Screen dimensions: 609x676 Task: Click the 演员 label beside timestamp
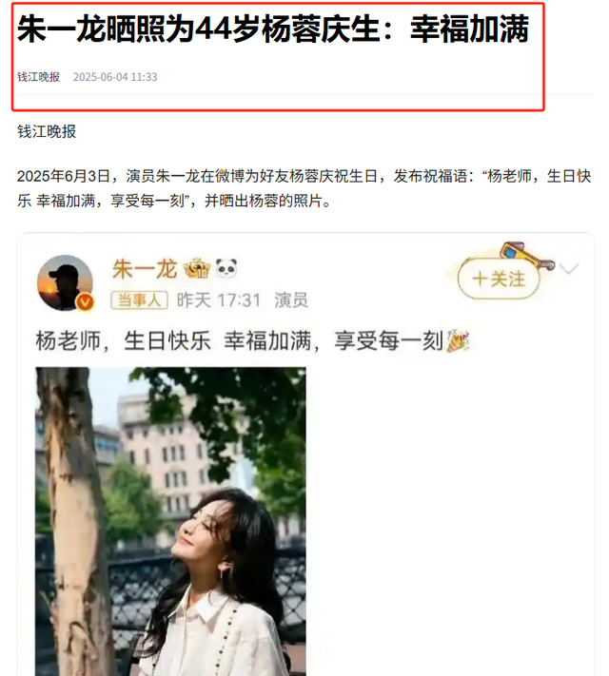point(291,300)
